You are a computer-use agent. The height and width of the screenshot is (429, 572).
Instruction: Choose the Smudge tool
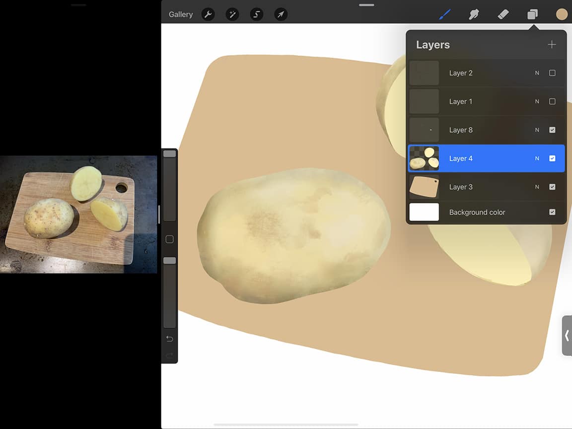474,14
